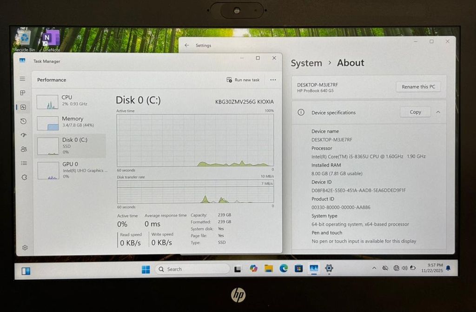Expand Task Manager hamburger navigation menu
This screenshot has height=312, width=476.
coord(22,79)
